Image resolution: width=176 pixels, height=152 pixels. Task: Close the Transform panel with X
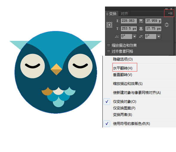171,9
